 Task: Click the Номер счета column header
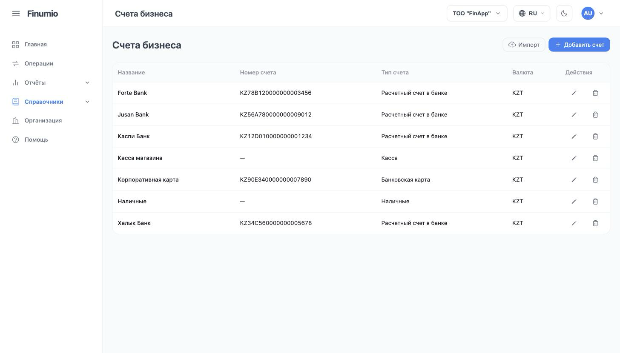[258, 72]
